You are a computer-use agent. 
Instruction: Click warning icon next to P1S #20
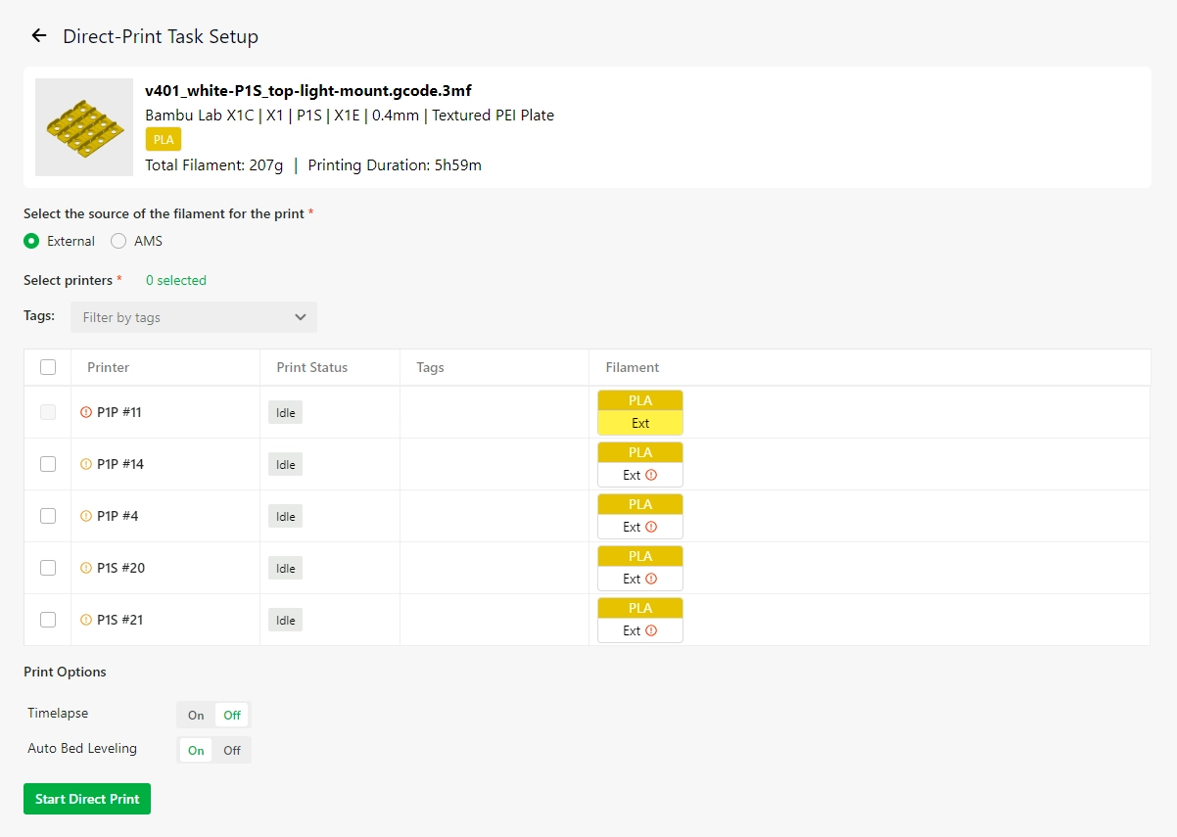pos(86,568)
